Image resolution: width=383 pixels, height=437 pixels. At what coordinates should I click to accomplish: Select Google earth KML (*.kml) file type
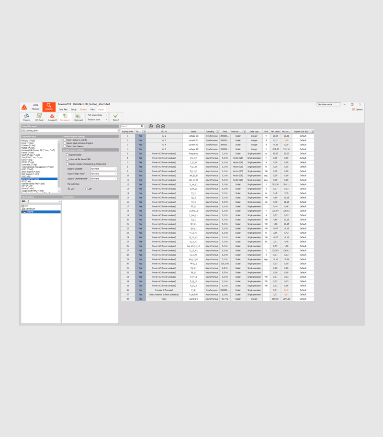33,191
